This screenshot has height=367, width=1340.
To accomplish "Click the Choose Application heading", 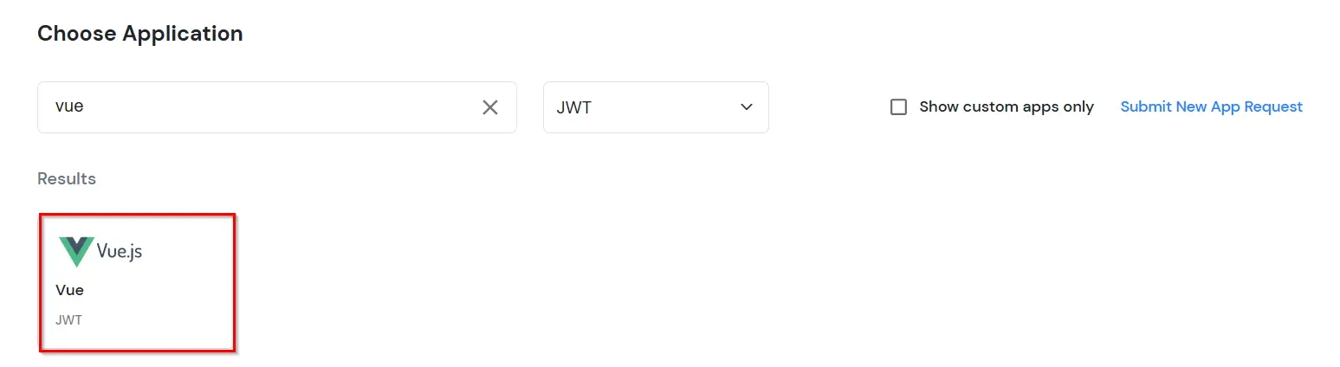I will click(140, 34).
